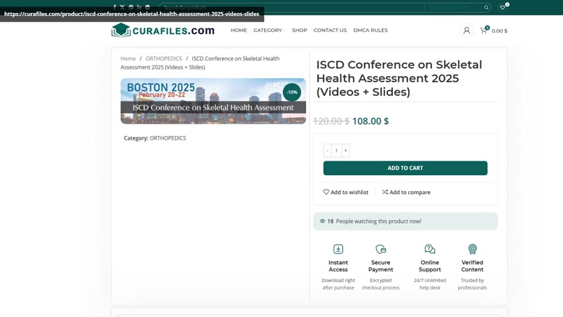Open the LinkedIn social icon
Screen dimensions: 563x317
coord(139,7)
